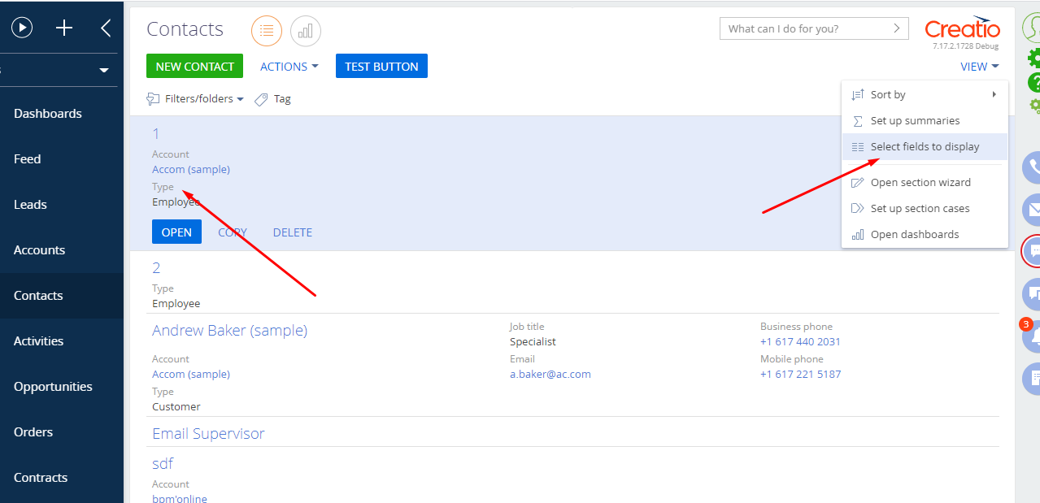Choose Select fields to display
This screenshot has width=1040, height=503.
tap(925, 146)
